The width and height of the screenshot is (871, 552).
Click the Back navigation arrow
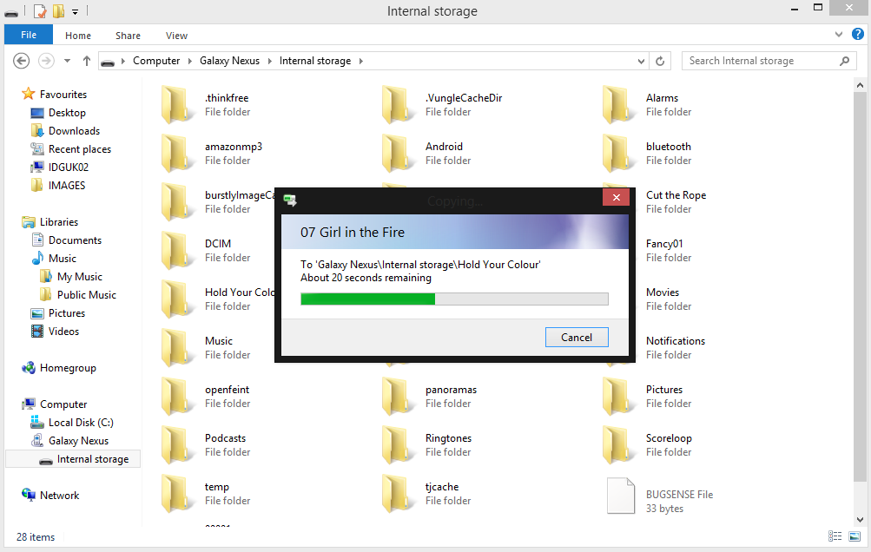[23, 61]
